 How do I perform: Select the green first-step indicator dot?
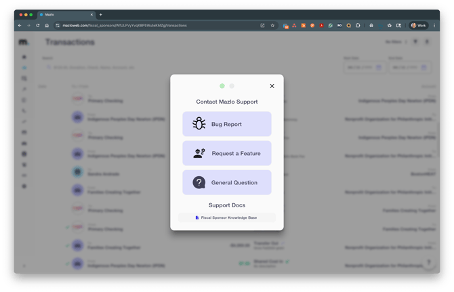(x=222, y=86)
